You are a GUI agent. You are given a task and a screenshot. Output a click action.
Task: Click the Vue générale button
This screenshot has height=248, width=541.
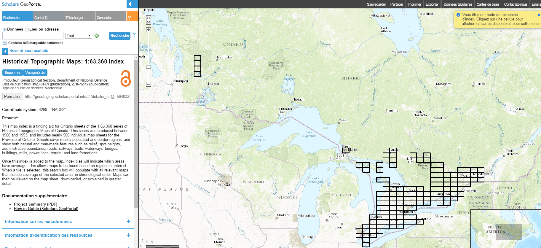(x=35, y=73)
